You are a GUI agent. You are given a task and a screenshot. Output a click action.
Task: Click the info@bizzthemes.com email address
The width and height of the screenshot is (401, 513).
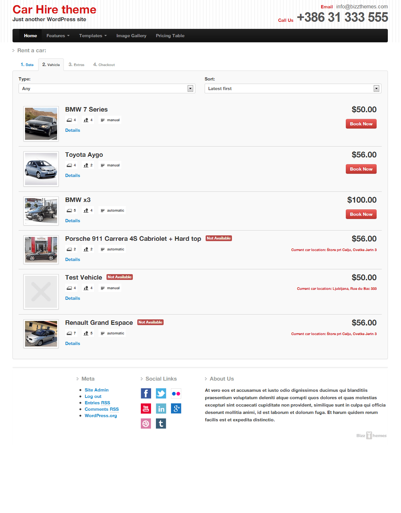(x=362, y=6)
